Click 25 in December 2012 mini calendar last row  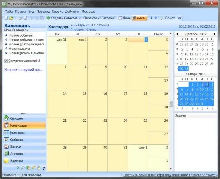(192, 64)
